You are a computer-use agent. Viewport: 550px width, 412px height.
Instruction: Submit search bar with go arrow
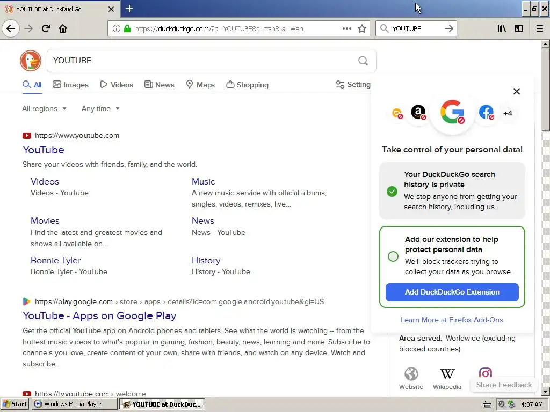tap(449, 28)
